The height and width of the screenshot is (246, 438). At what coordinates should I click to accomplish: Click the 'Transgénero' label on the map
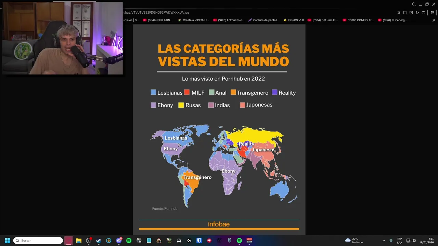pyautogui.click(x=197, y=177)
